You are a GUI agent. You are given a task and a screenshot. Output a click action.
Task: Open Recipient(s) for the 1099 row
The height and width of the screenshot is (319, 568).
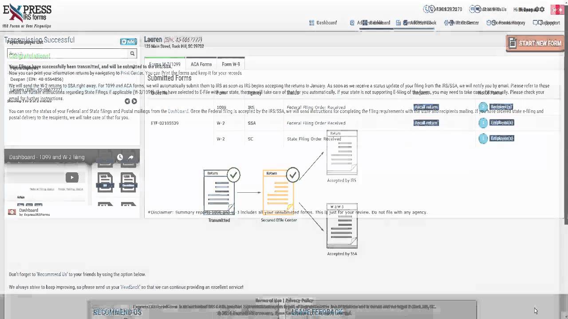[x=501, y=107]
